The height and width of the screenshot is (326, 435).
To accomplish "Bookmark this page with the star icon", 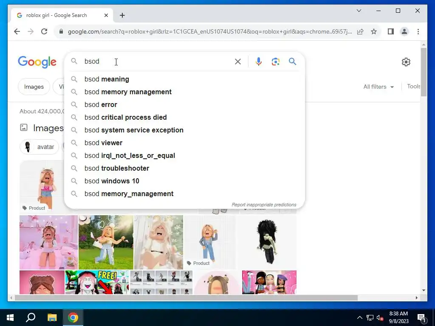I will (374, 31).
